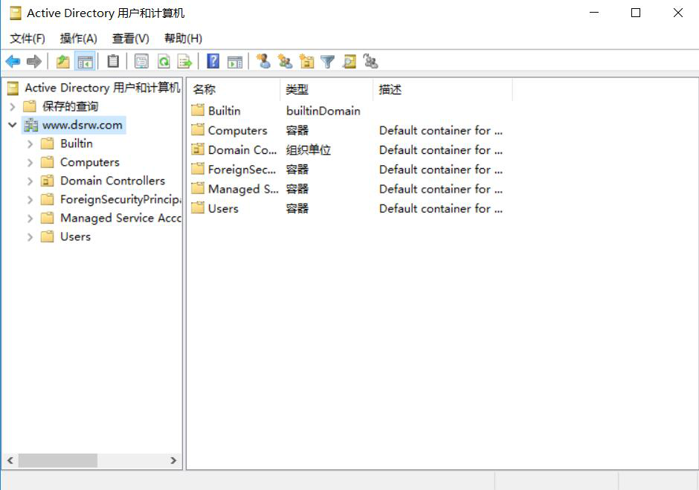Click the Domain Co... OU icon in list
The width and height of the screenshot is (699, 490).
coord(198,149)
